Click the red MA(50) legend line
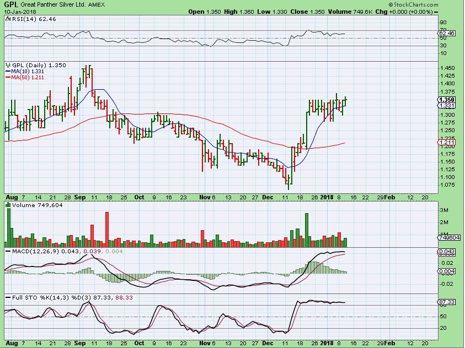The height and width of the screenshot is (348, 465). (x=7, y=78)
